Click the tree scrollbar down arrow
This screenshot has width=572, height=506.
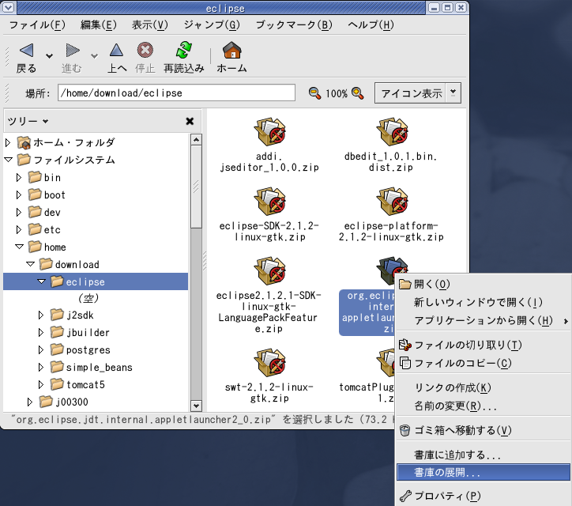pos(196,406)
